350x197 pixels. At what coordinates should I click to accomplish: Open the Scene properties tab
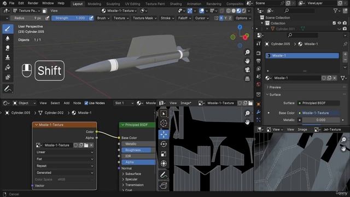[x=259, y=77]
